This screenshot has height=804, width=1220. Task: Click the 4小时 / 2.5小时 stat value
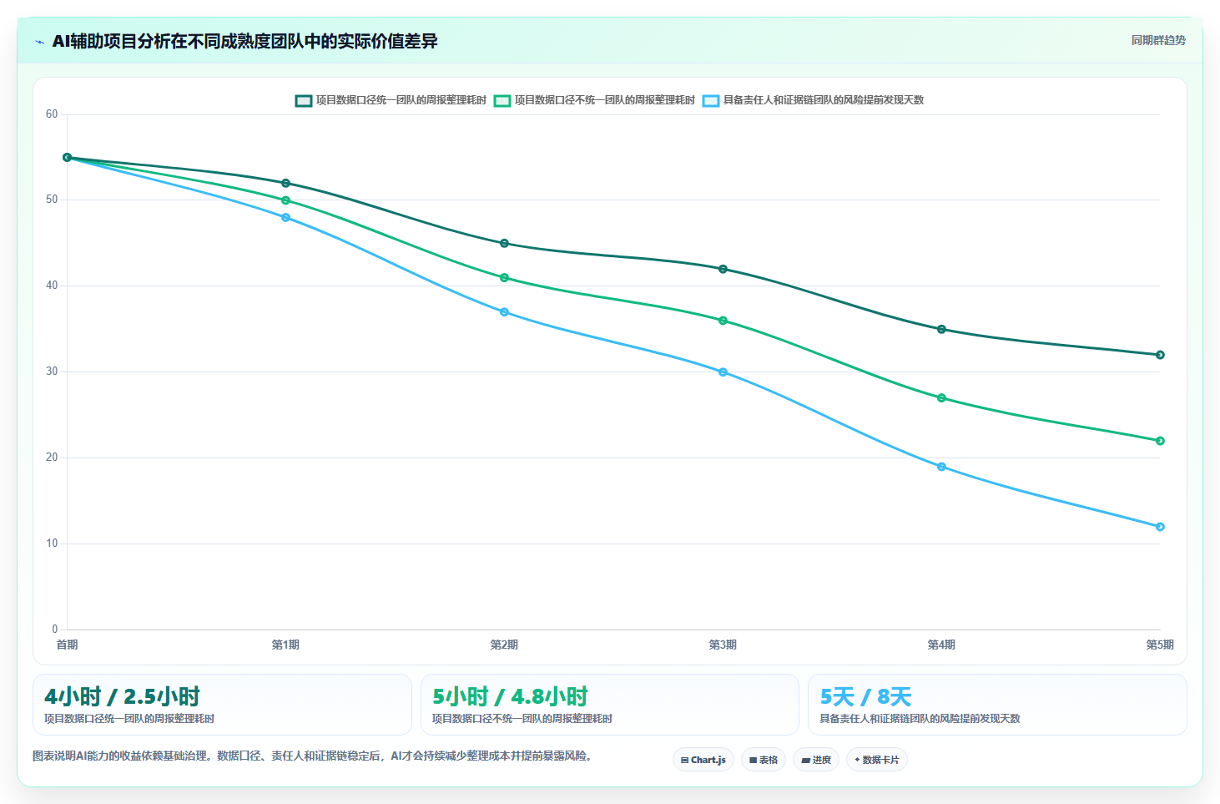point(123,696)
